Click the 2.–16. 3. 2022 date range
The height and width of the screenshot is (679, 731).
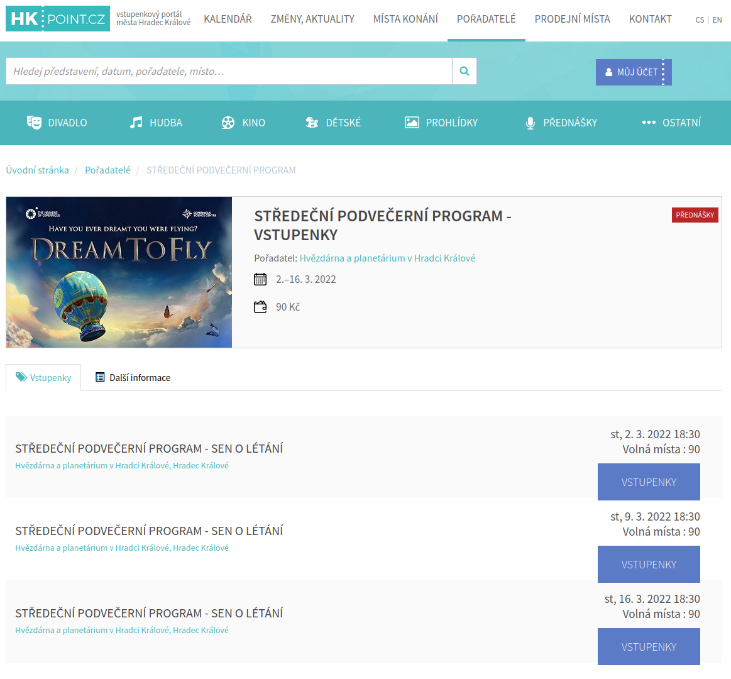pos(306,279)
